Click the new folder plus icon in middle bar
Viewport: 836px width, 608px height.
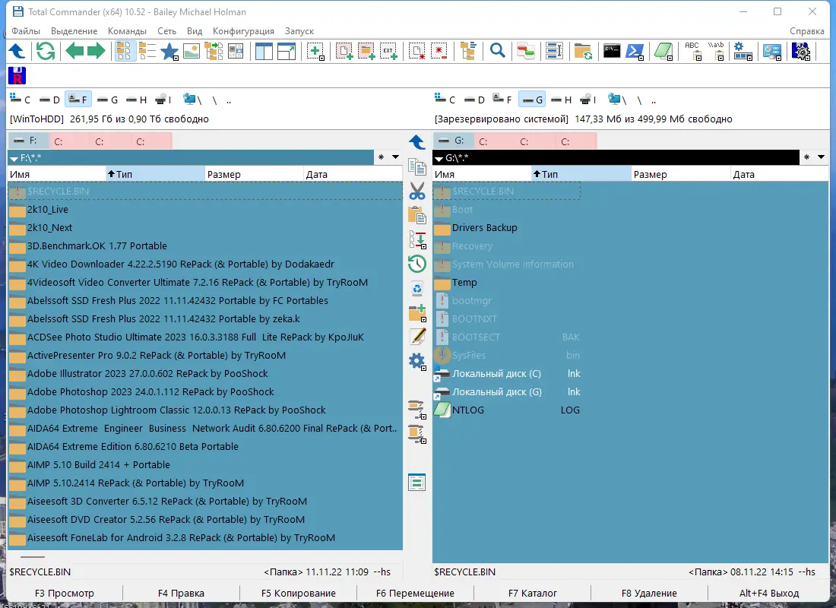pyautogui.click(x=417, y=312)
